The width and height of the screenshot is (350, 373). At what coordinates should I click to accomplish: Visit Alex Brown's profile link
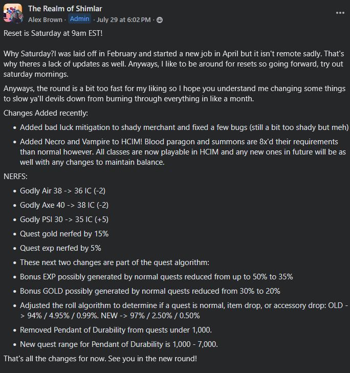tap(45, 20)
